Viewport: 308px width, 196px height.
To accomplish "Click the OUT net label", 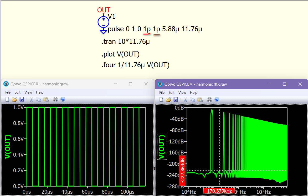I will coord(104,10).
